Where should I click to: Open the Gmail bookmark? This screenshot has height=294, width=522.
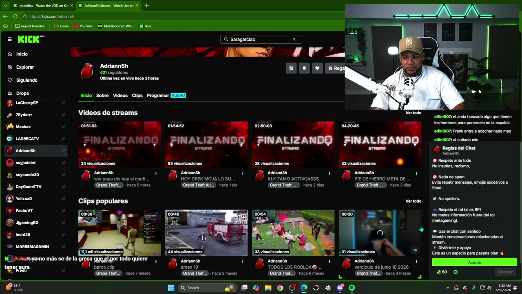click(61, 26)
